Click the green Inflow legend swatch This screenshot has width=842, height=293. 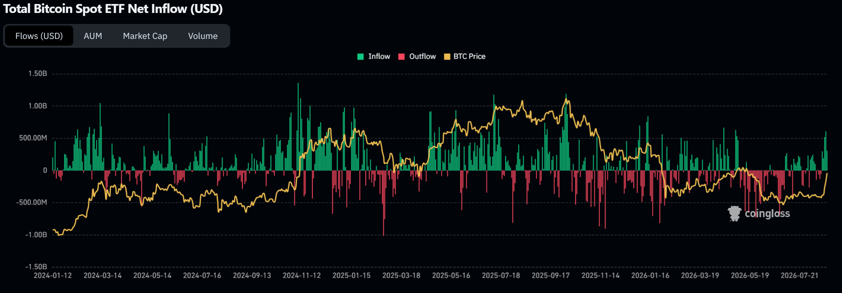pos(360,57)
